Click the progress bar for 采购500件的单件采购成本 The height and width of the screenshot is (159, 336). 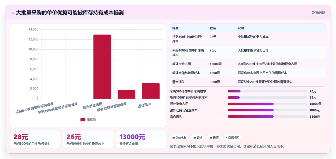[267, 91]
